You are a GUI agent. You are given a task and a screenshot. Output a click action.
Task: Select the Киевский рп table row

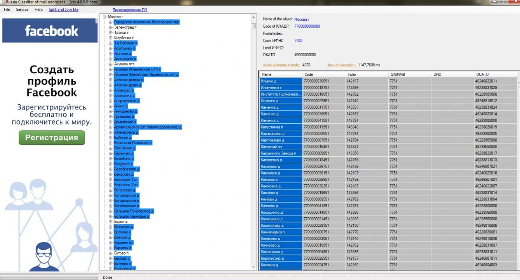388,147
